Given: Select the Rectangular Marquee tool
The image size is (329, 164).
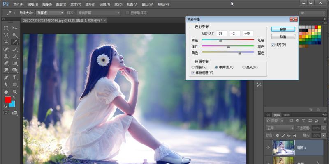Looking at the screenshot, I should click(6, 28).
